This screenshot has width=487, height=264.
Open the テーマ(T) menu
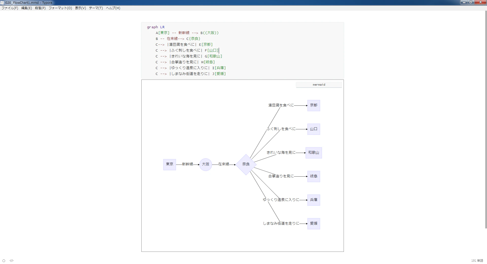(96, 8)
